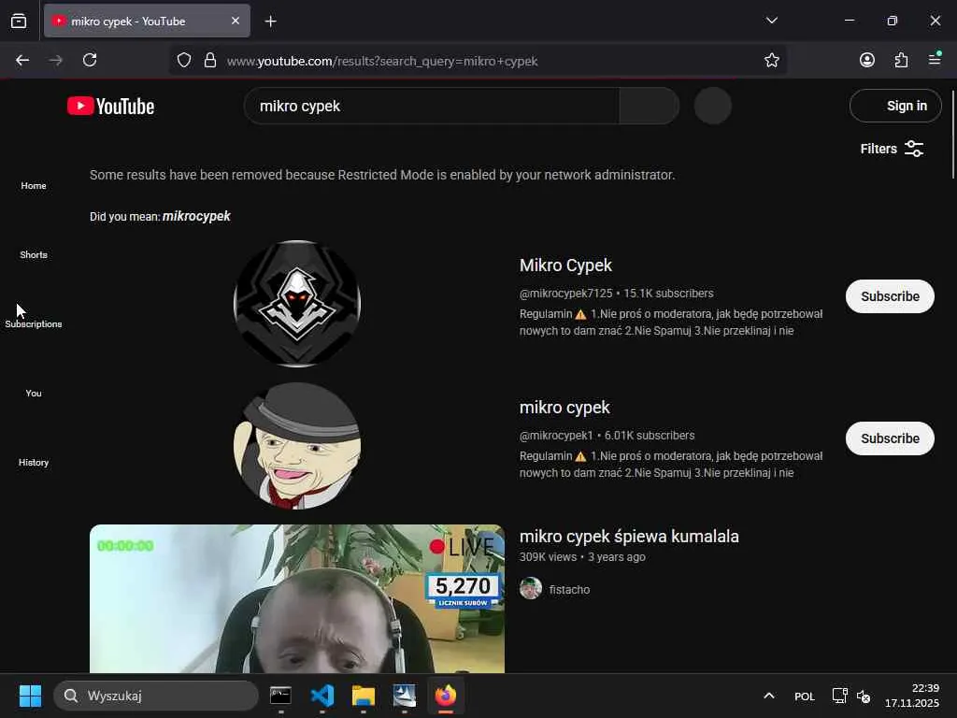Play the mikro cypek śpiewa kumalala thumbnail

[x=297, y=599]
